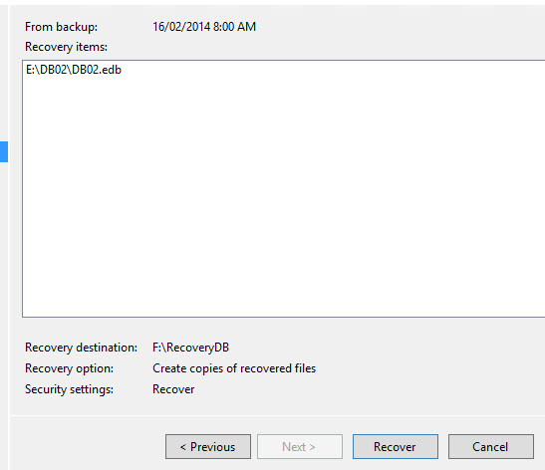545x470 pixels.
Task: Click the left navigation pane below the blue highlight
Action: (x=4, y=313)
